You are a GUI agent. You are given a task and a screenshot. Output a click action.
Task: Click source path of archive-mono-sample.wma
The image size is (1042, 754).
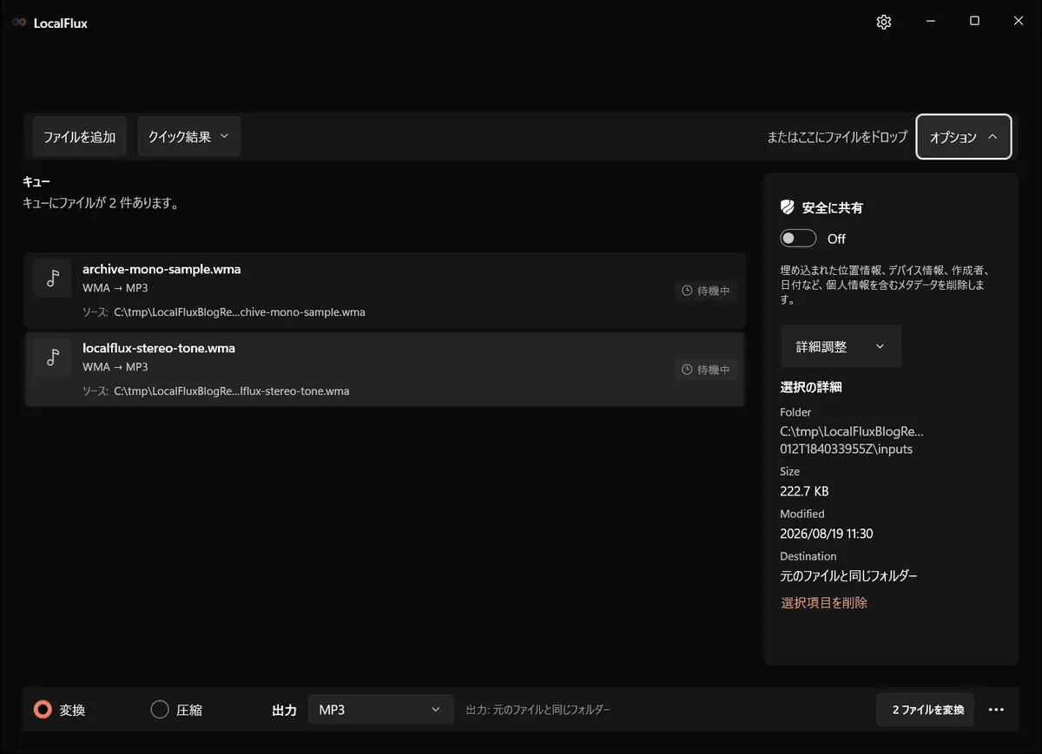coord(239,312)
